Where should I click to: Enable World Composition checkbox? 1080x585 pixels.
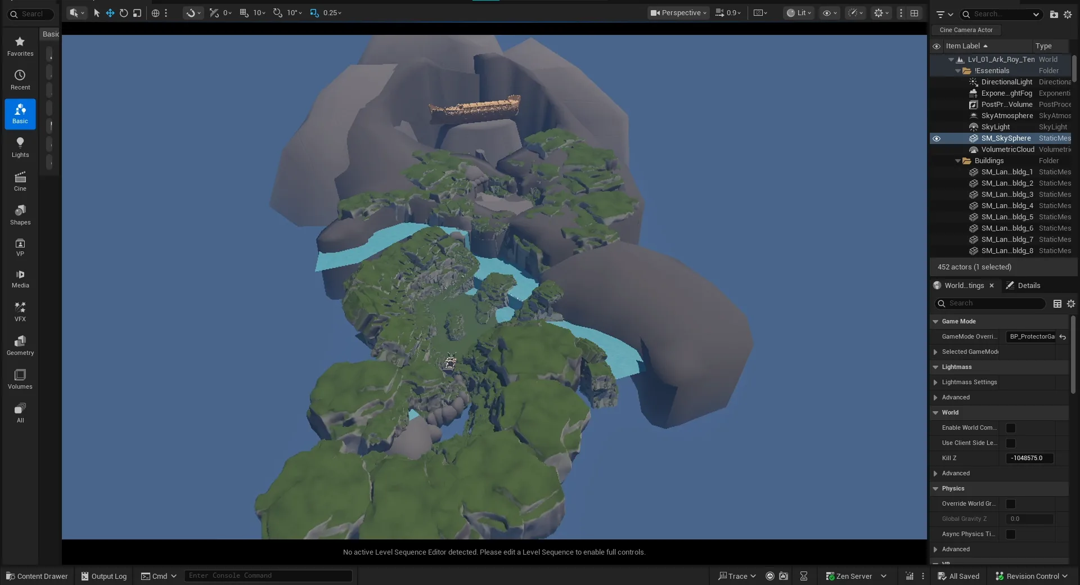click(x=1011, y=428)
